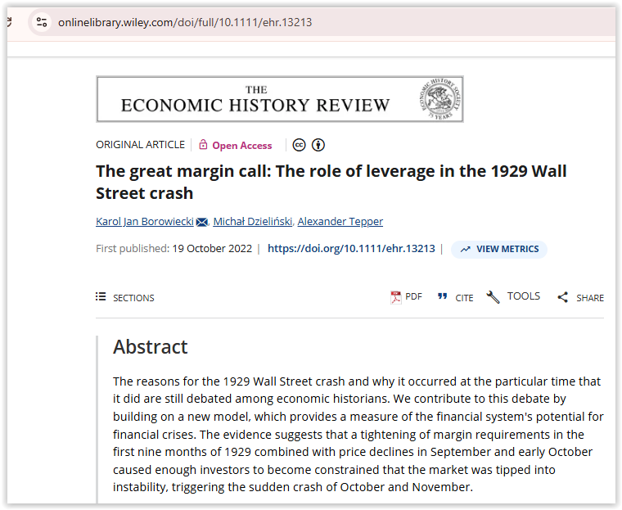
Task: Click the share network icon
Action: [562, 297]
